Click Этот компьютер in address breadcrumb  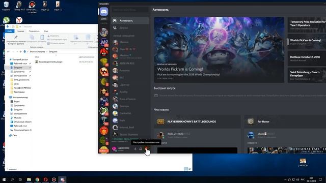[37, 52]
